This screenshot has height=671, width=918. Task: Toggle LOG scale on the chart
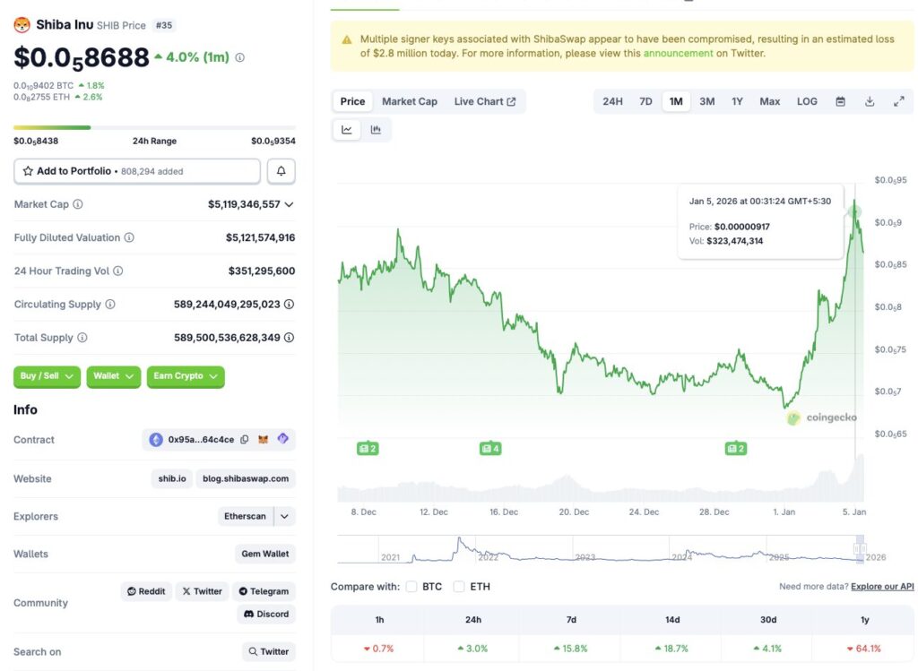807,102
